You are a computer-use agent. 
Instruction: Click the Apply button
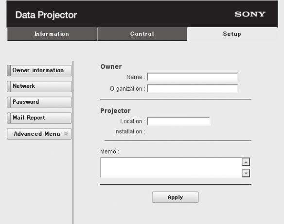click(x=175, y=197)
